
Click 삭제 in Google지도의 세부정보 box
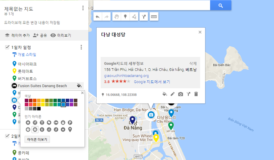click(193, 64)
